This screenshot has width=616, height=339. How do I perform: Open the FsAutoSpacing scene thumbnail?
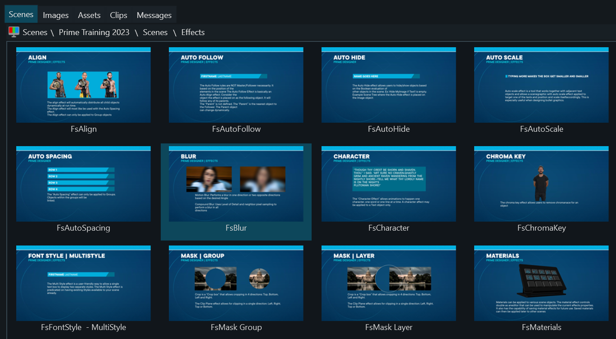pyautogui.click(x=83, y=184)
